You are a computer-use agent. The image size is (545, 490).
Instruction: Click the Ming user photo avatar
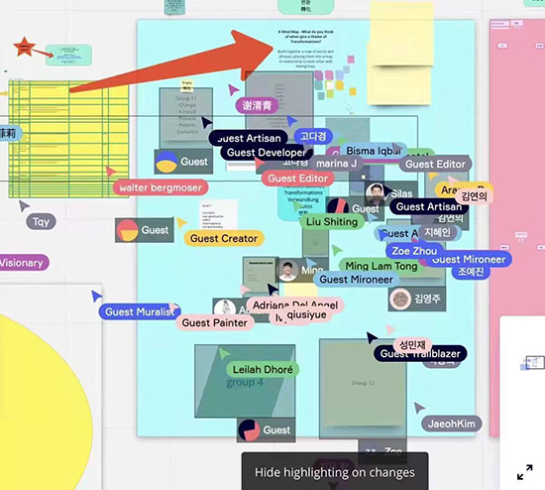pyautogui.click(x=287, y=270)
